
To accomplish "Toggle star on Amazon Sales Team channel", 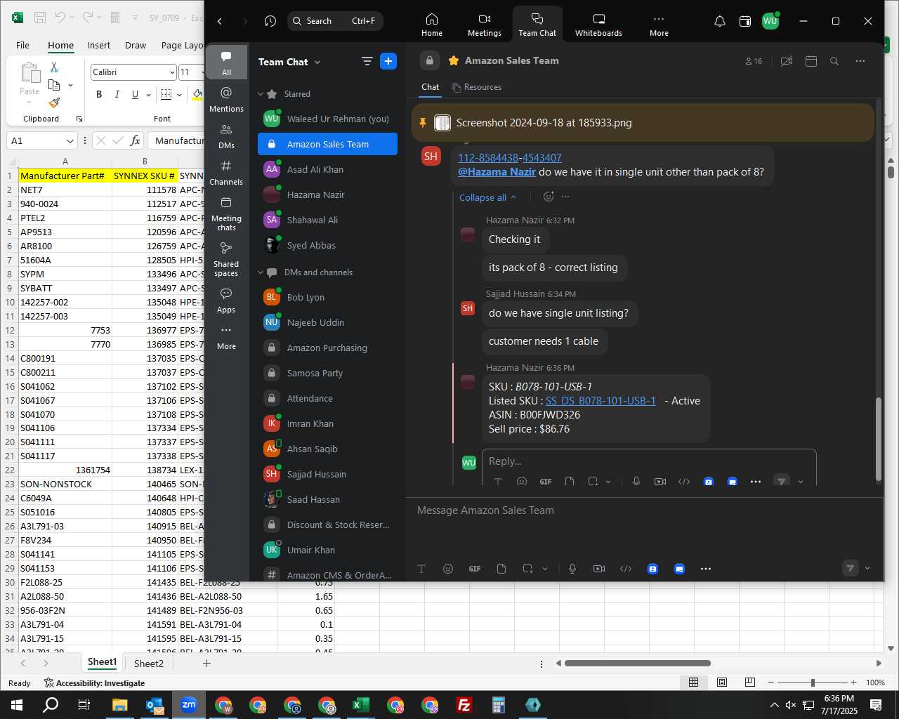I will coord(454,60).
